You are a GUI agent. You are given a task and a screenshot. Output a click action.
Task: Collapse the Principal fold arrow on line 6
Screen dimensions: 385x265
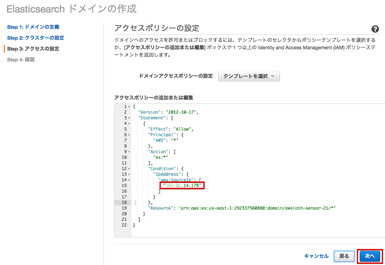(129, 135)
